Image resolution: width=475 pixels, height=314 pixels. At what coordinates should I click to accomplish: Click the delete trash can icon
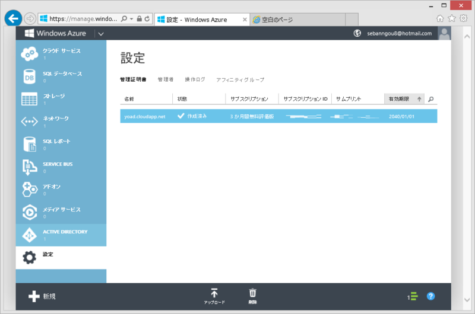point(253,293)
